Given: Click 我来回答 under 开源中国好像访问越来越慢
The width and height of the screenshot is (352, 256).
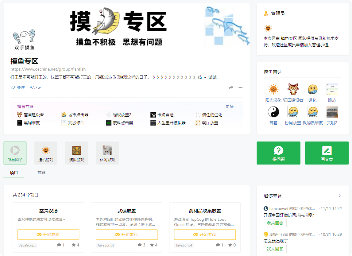Looking at the screenshot, I should point(275,223).
